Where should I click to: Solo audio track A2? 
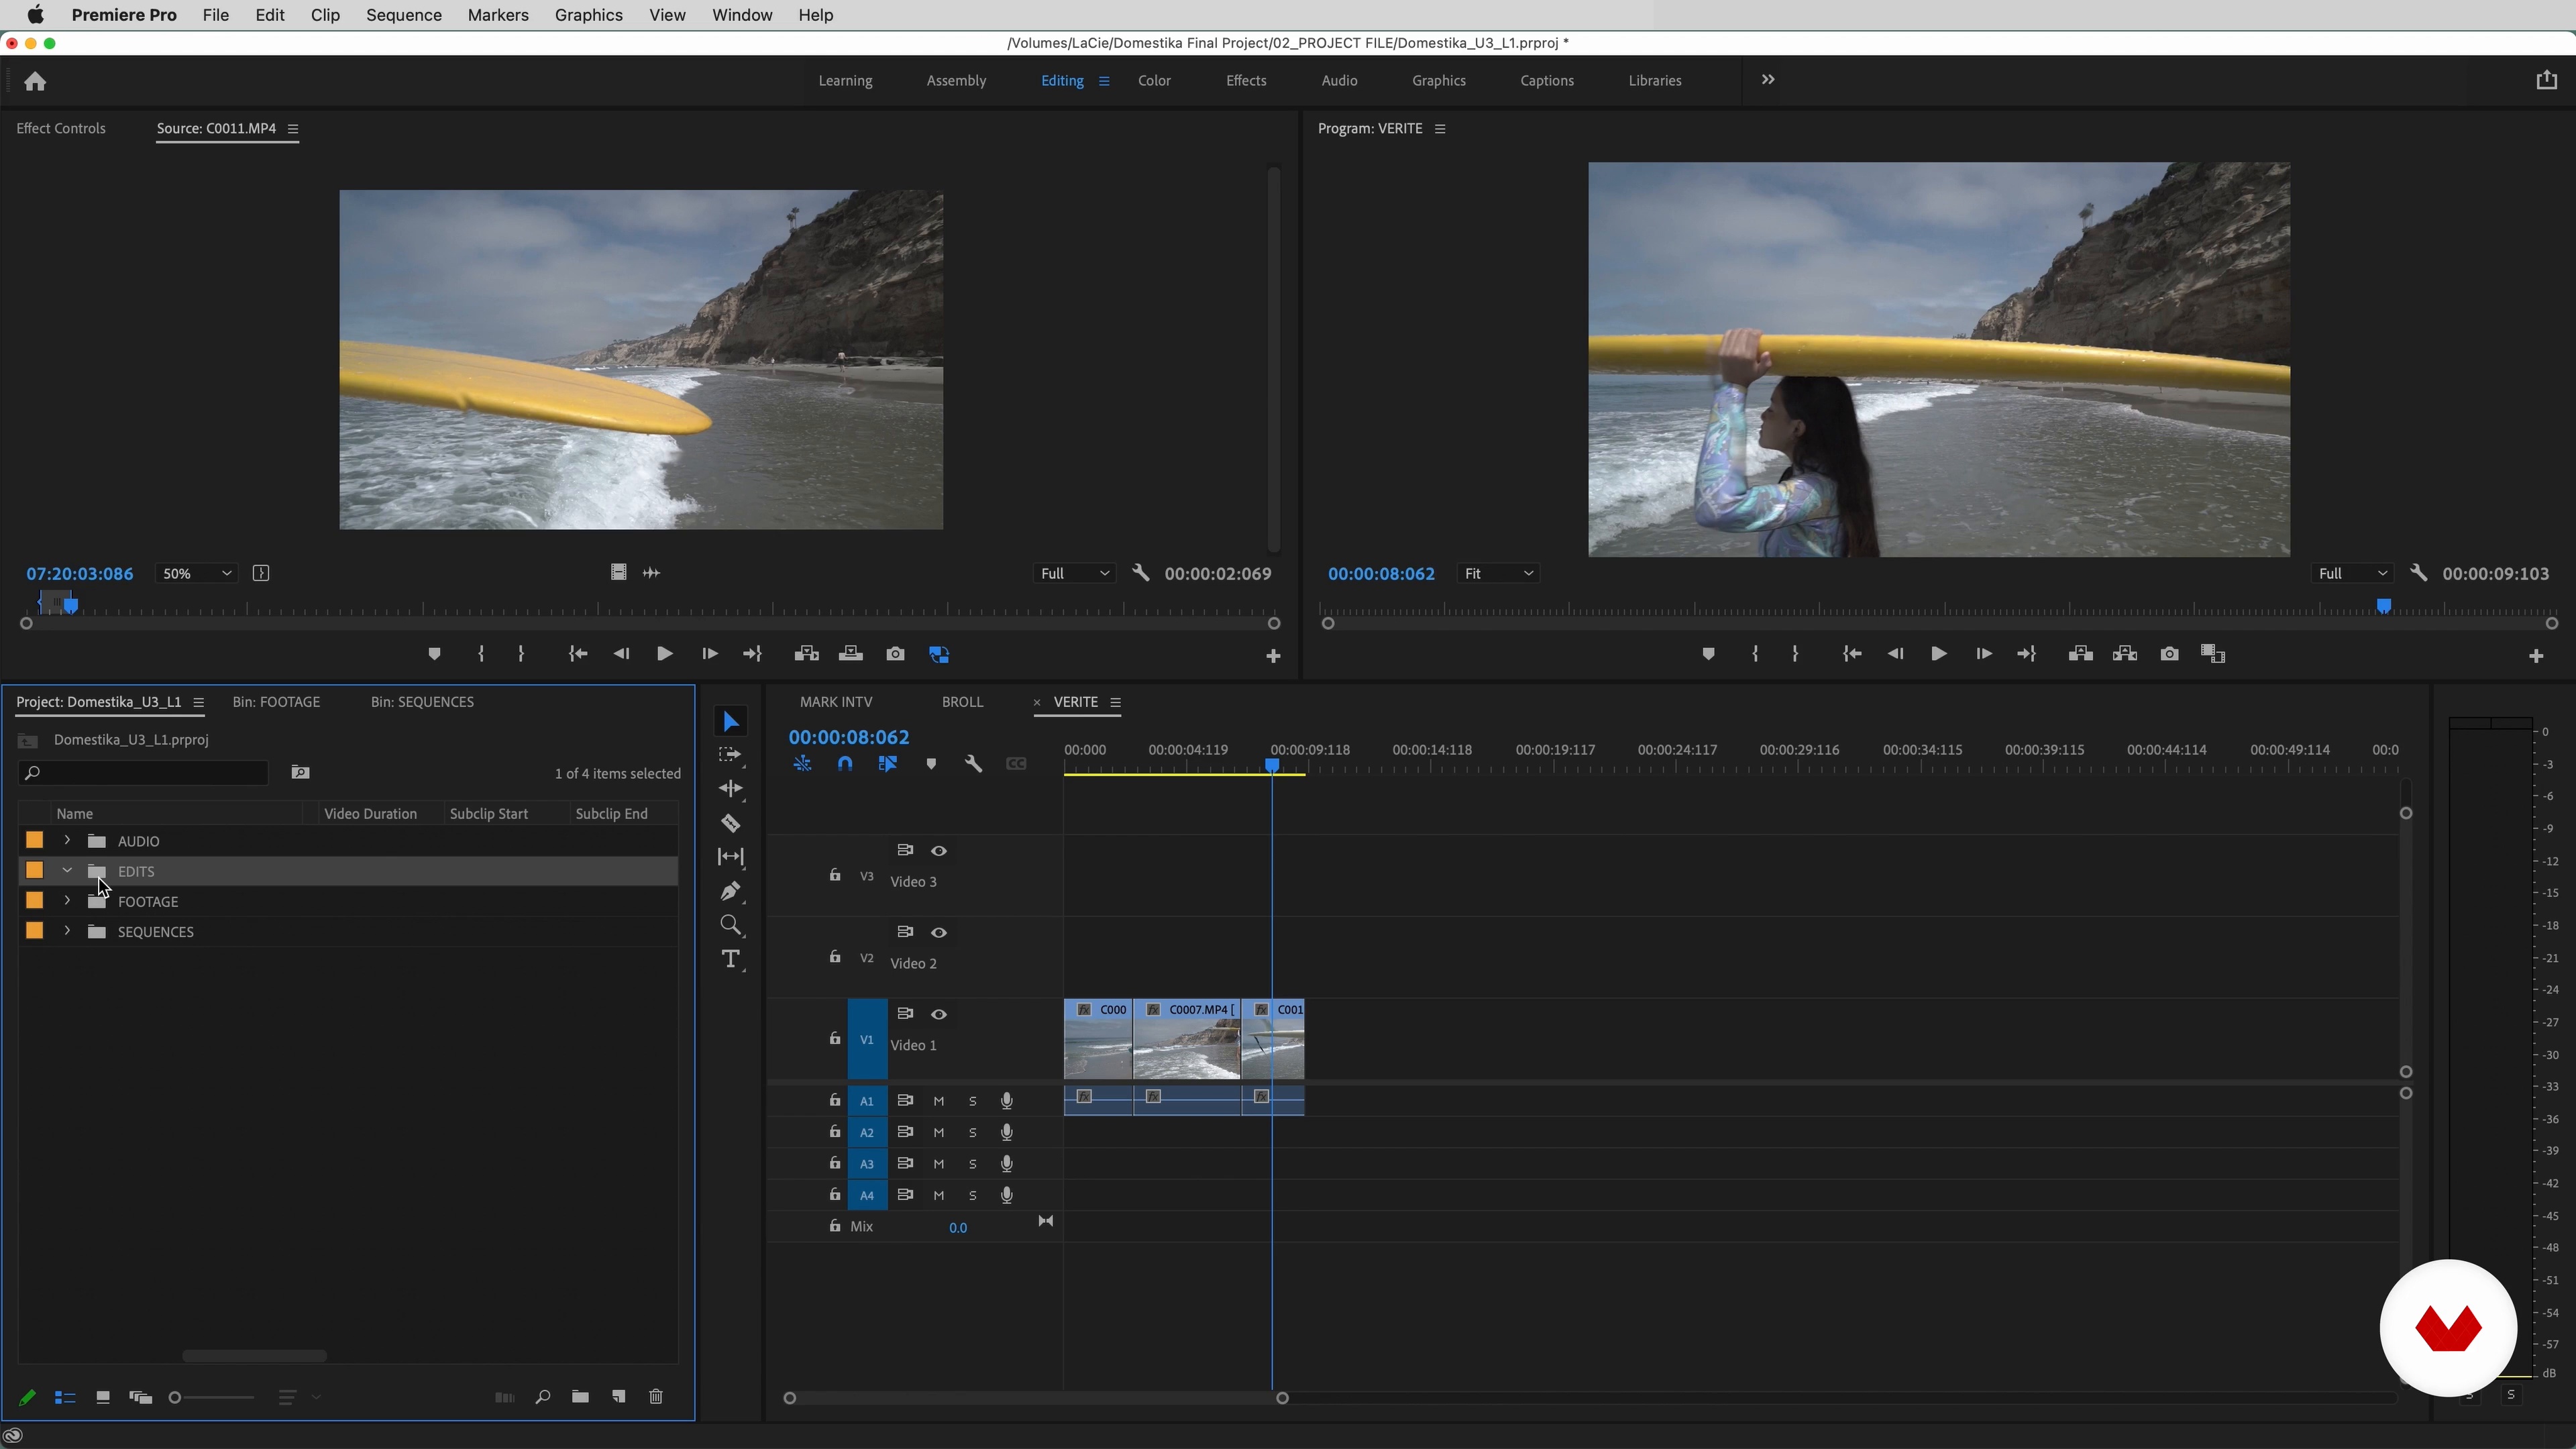pos(972,1133)
